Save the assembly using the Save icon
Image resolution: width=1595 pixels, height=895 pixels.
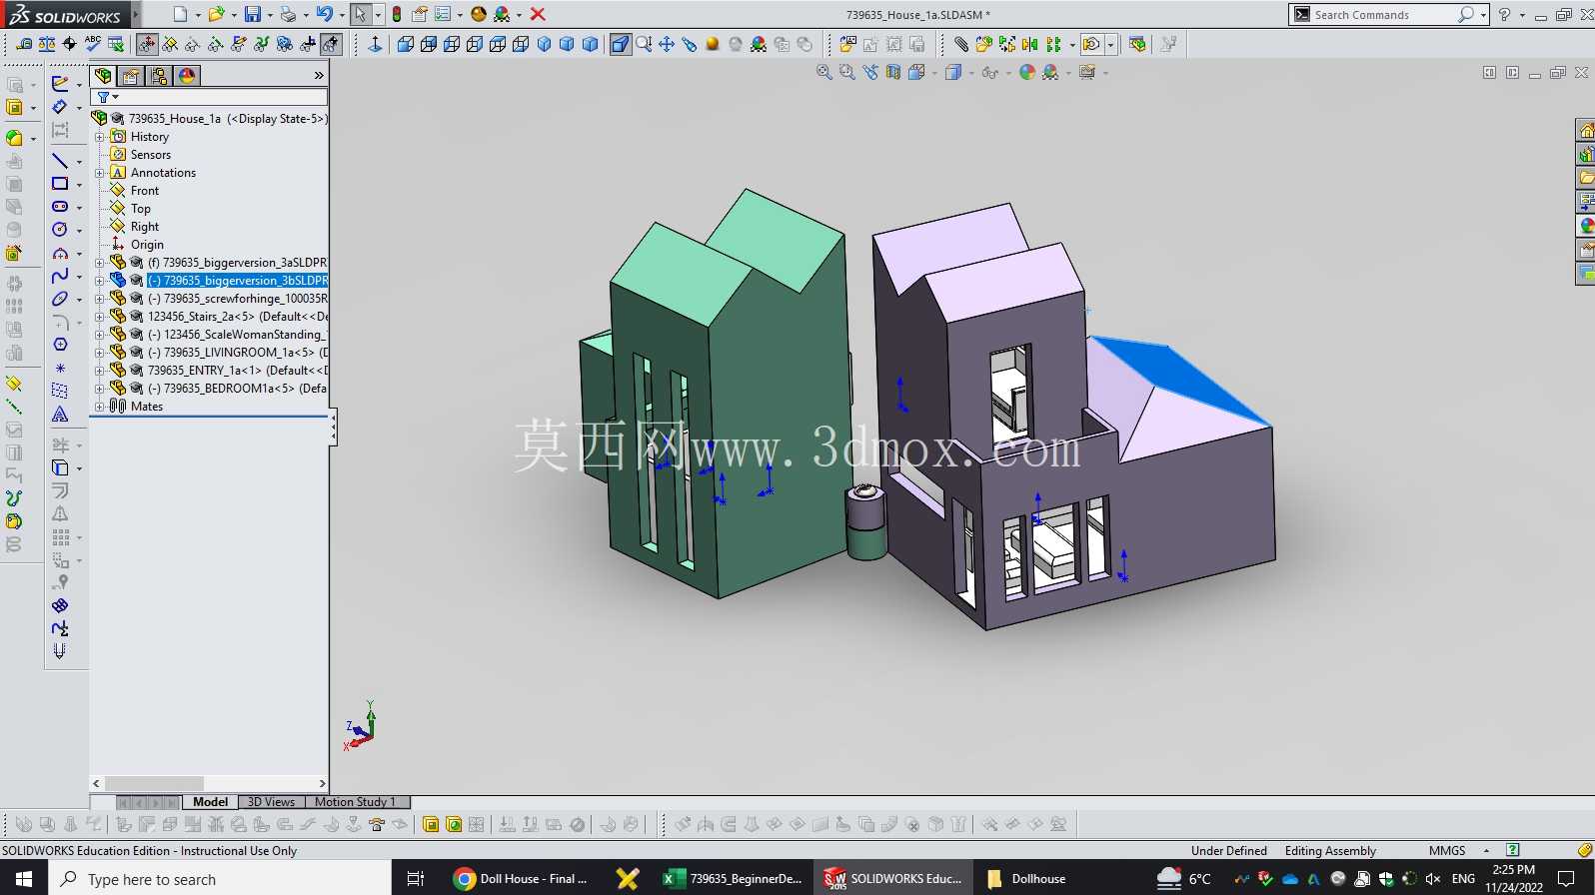pyautogui.click(x=253, y=14)
